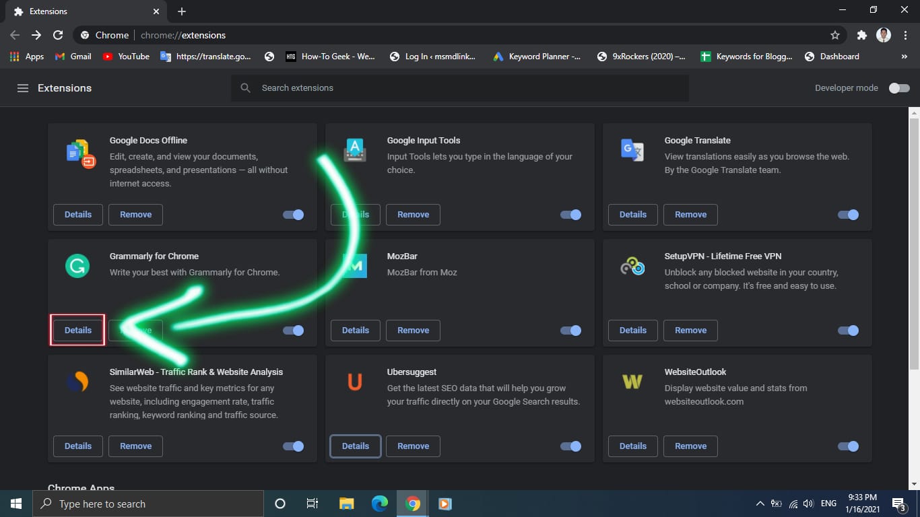Click the page vertical scrollbar

pos(914,244)
